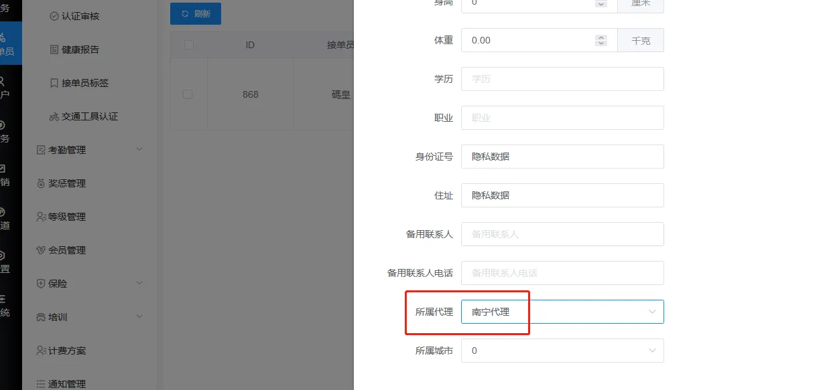Click the 交通工具认证 bicycle icon
This screenshot has width=825, height=390.
(x=54, y=116)
